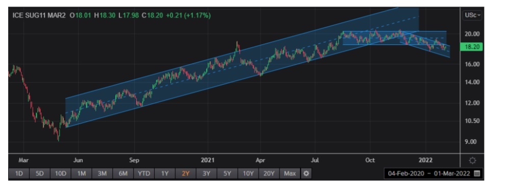Open the USc currency unit dropdown
508x187 pixels.
point(473,15)
